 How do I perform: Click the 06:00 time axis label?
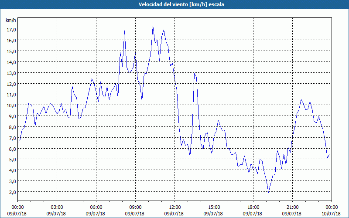pos(96,208)
